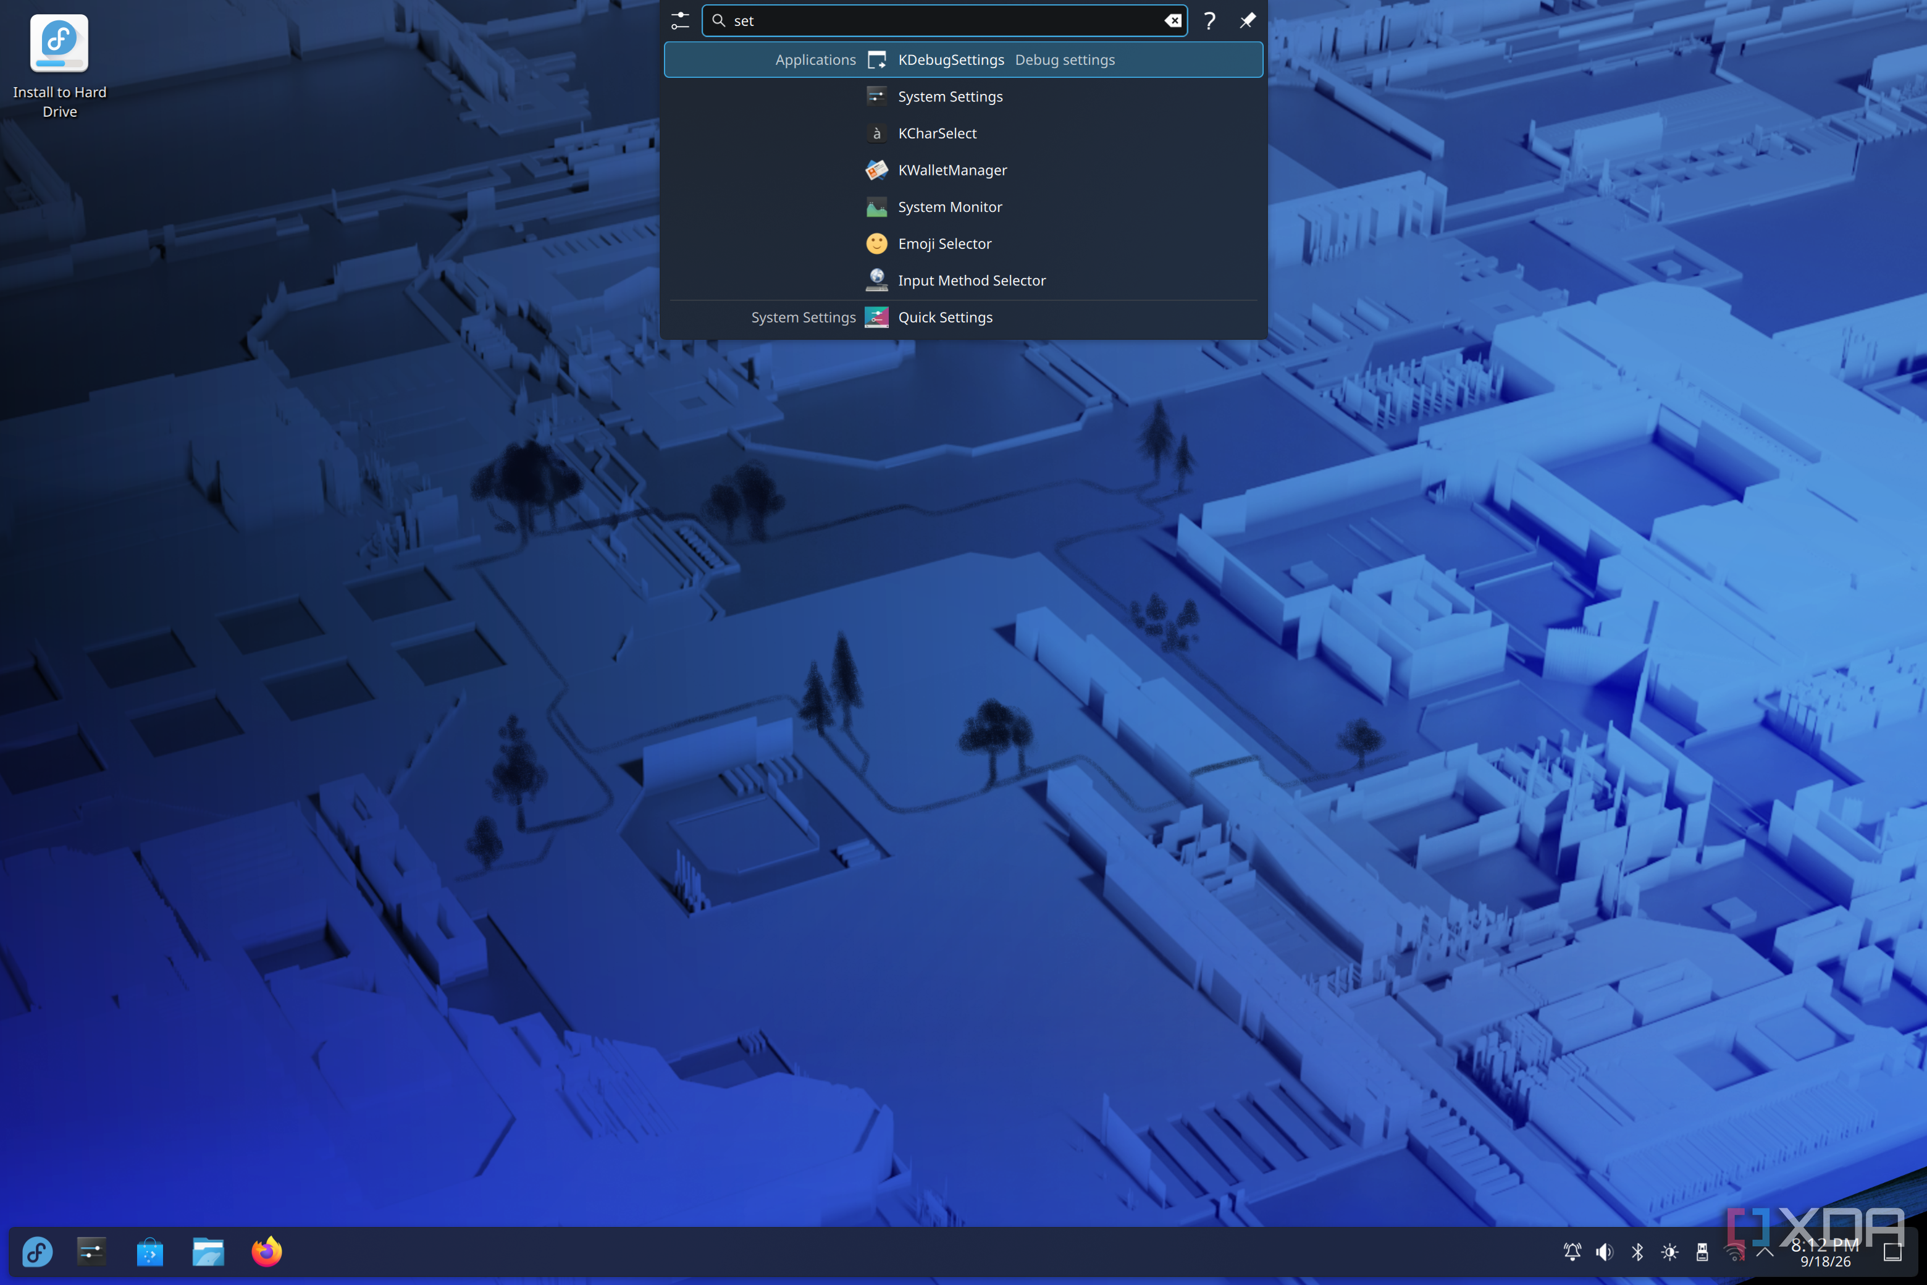Screen dimensions: 1927x1285
Task: Open the Bluetooth tray icon
Action: pyautogui.click(x=1637, y=1252)
